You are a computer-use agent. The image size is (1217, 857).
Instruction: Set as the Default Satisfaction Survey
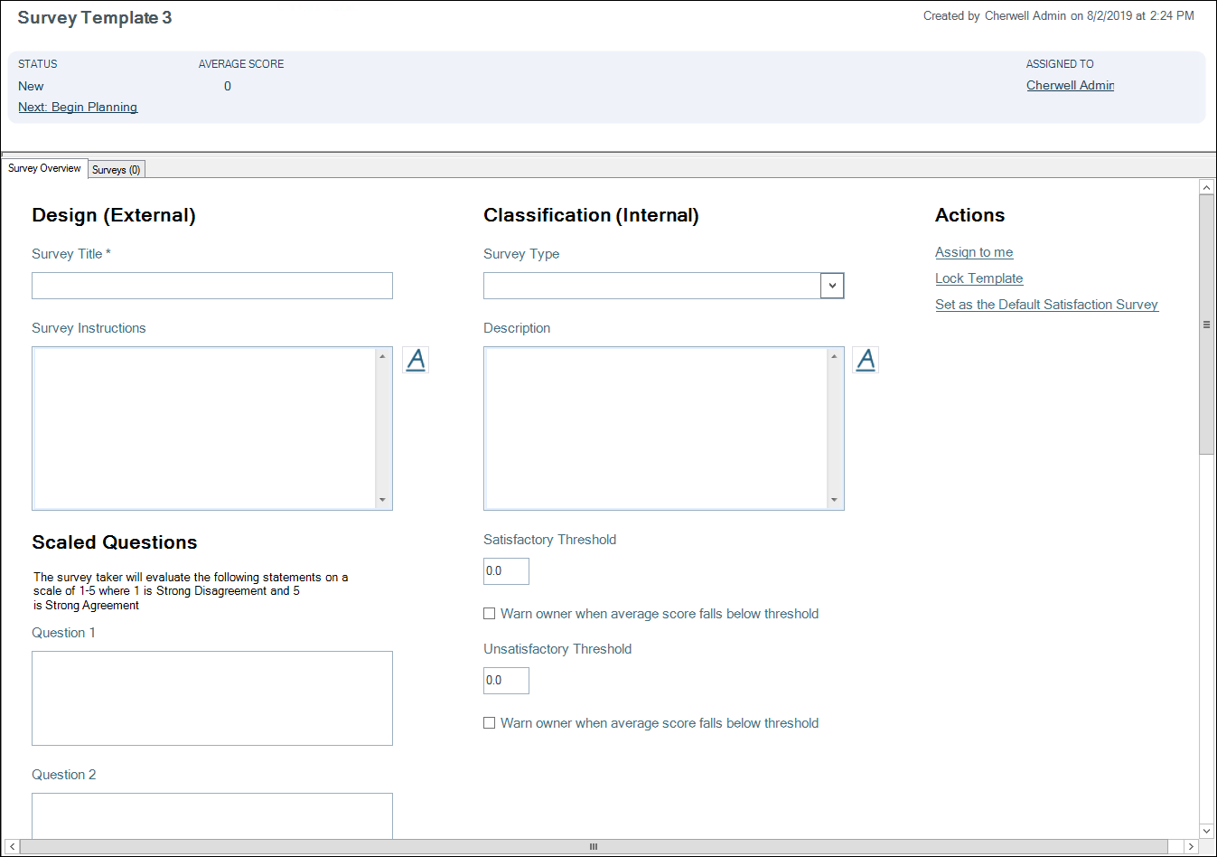[1046, 305]
